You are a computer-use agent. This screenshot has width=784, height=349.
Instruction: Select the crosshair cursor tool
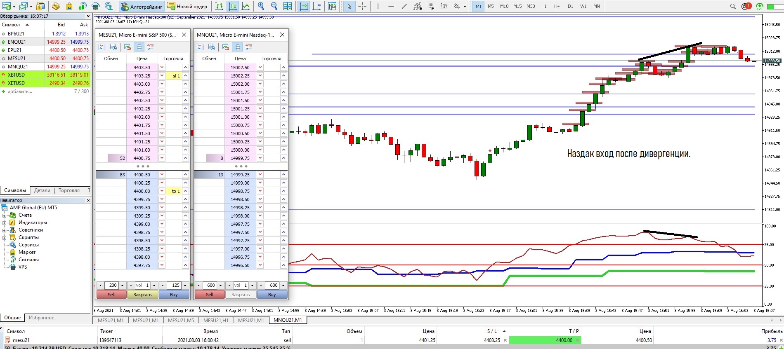pos(362,6)
